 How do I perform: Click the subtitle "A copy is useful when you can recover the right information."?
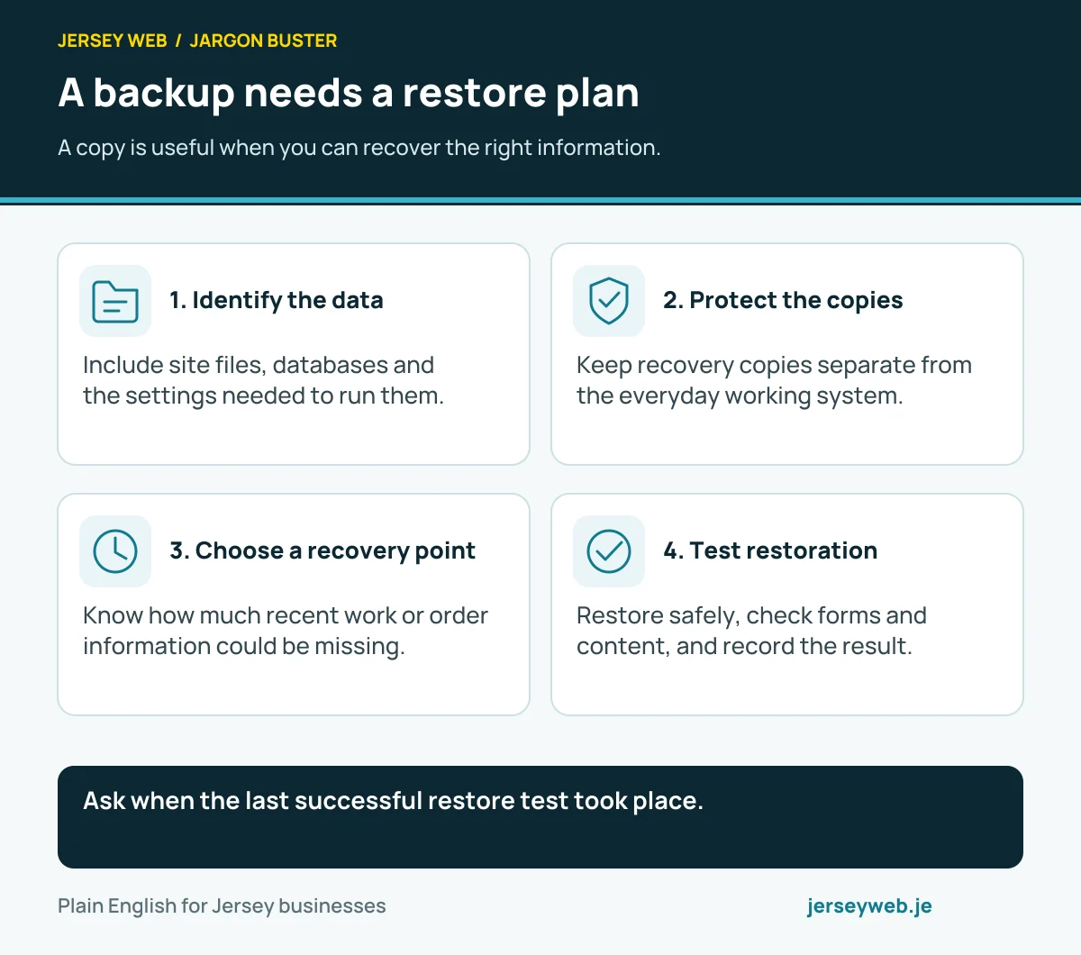[359, 148]
